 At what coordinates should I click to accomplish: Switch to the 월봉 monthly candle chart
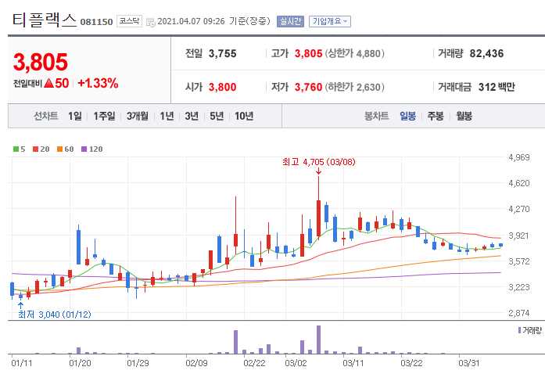point(464,116)
